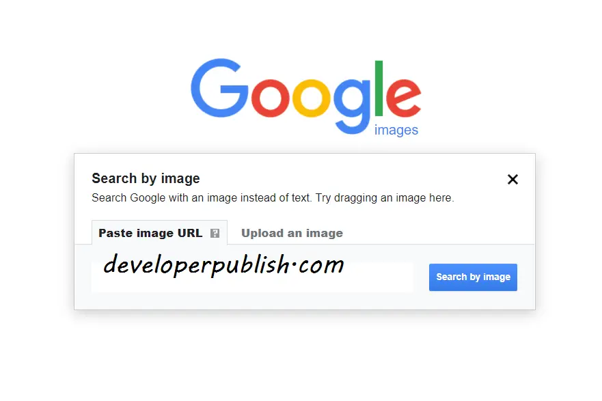Image resolution: width=602 pixels, height=401 pixels.
Task: Click the Try dragging an image here text
Action: coord(385,198)
